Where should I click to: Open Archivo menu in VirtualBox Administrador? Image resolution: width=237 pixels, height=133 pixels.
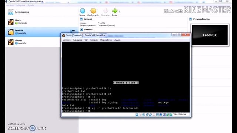pos(10,5)
